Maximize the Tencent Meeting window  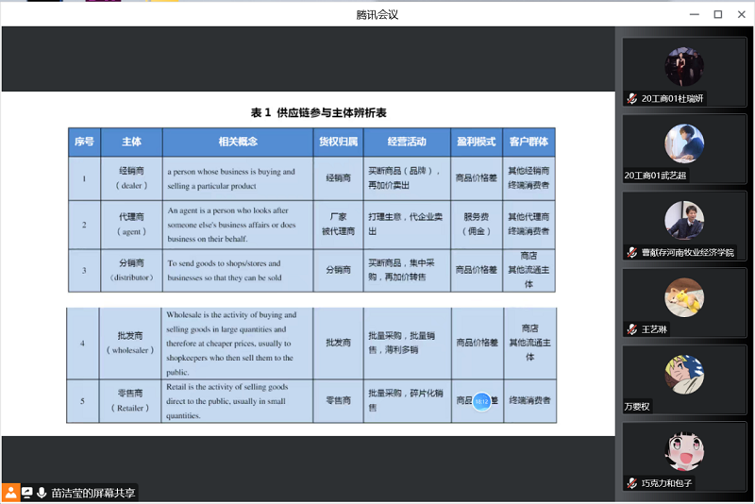click(717, 14)
